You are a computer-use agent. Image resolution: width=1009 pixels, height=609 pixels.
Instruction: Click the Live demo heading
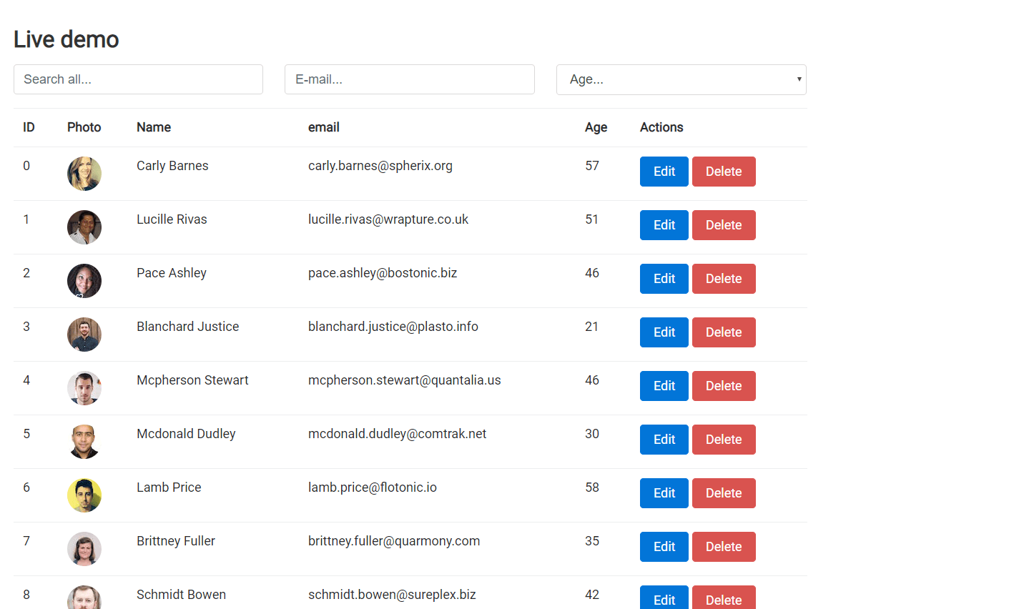tap(67, 39)
